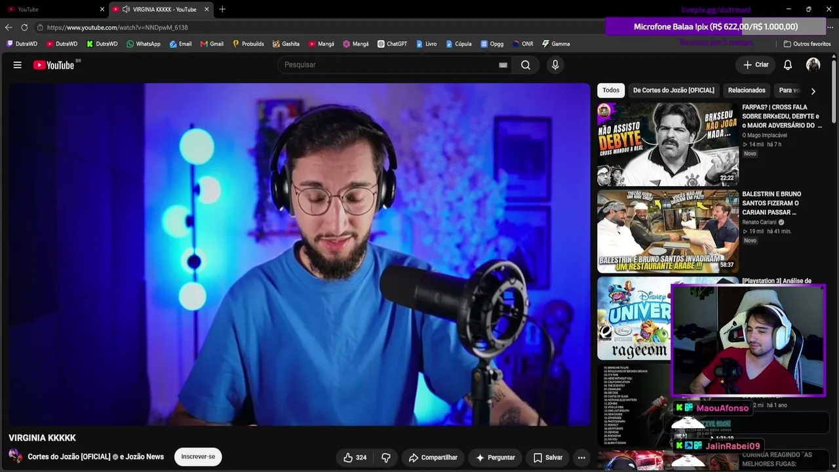839x472 pixels.
Task: Open the Criar create menu
Action: (756, 65)
